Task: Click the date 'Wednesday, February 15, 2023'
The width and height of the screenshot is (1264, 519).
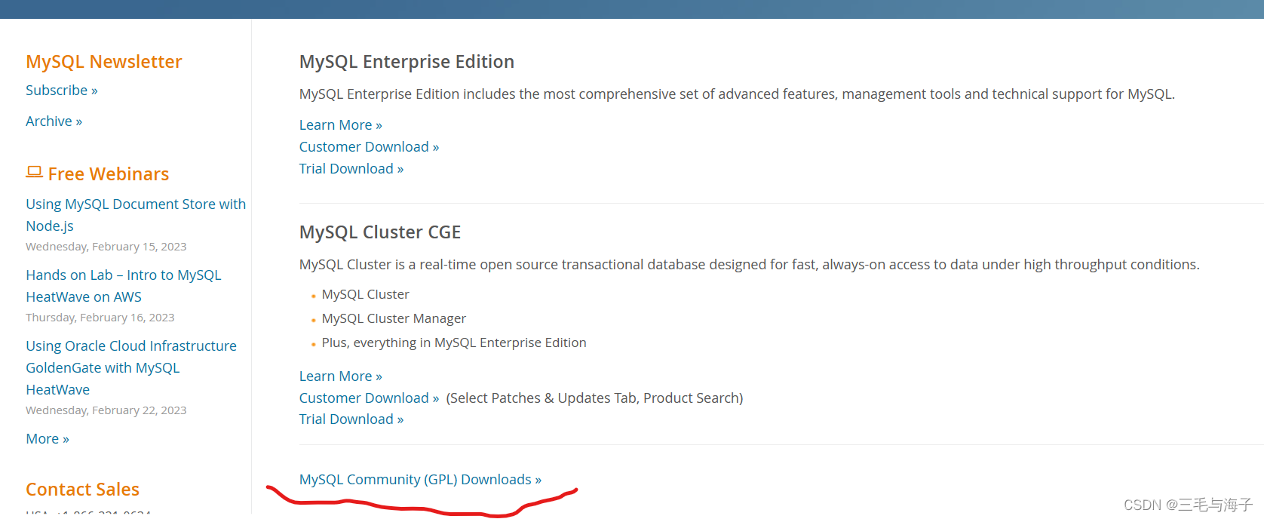Action: tap(106, 247)
